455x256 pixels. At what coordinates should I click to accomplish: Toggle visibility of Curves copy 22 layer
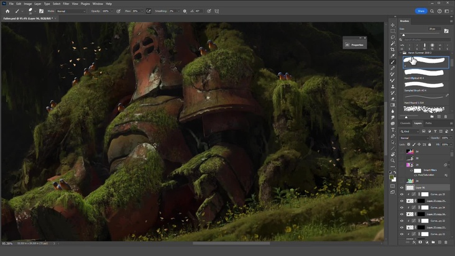pos(402,221)
